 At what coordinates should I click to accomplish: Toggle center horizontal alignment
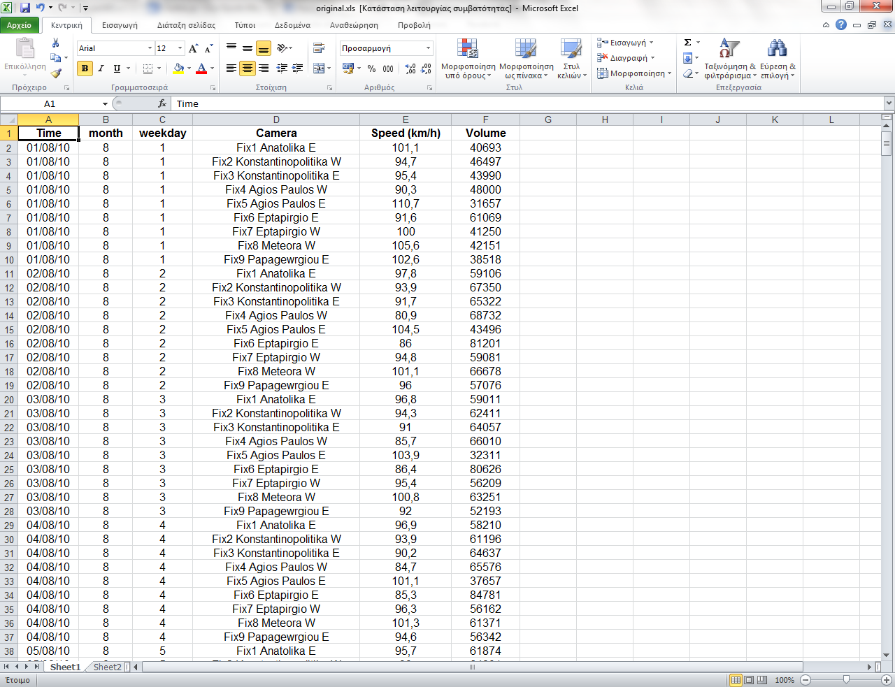click(x=248, y=68)
